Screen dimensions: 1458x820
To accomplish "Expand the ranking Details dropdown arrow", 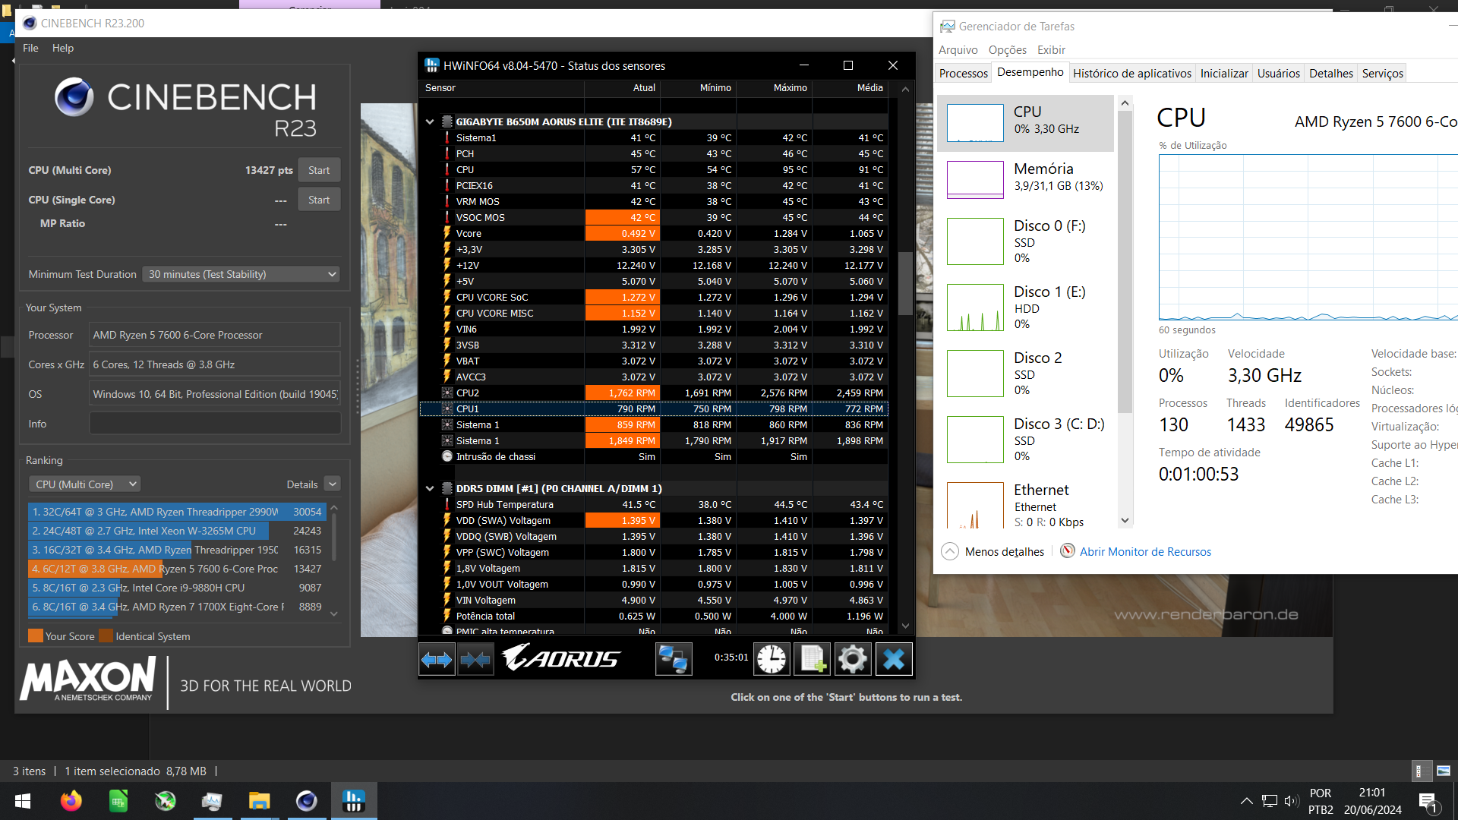I will (x=332, y=484).
